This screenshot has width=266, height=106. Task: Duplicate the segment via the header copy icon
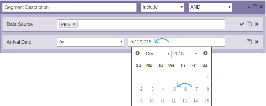(255, 7)
